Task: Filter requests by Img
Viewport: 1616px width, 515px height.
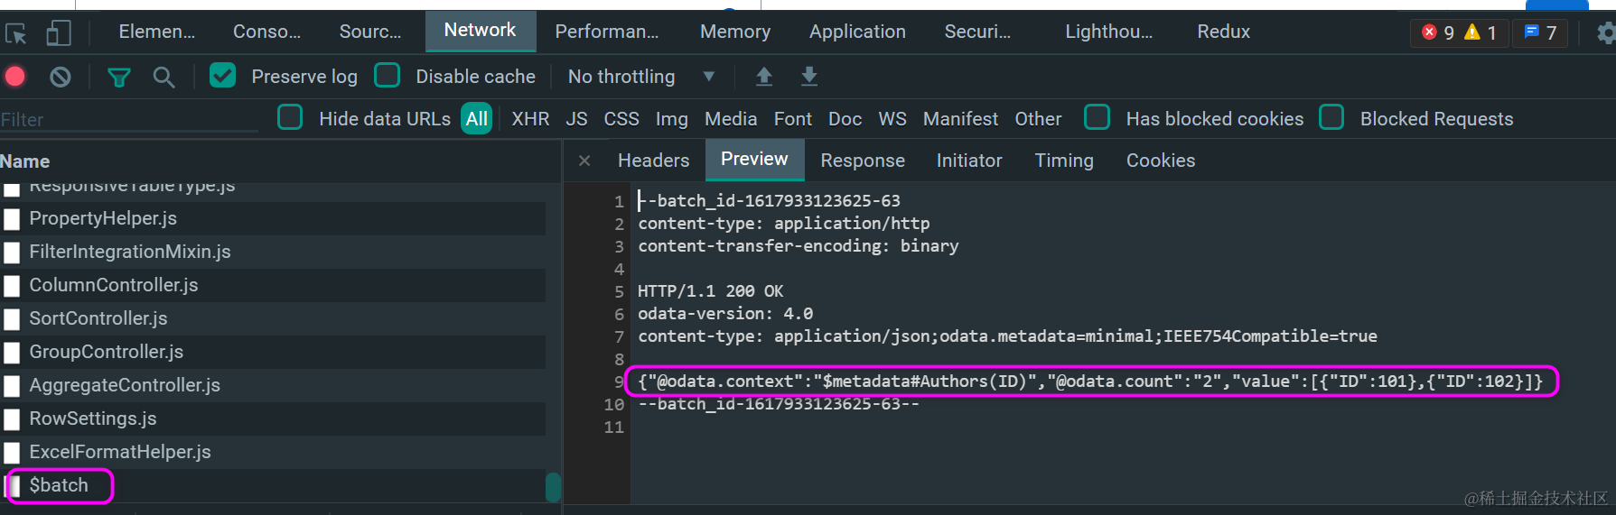Action: (x=671, y=119)
